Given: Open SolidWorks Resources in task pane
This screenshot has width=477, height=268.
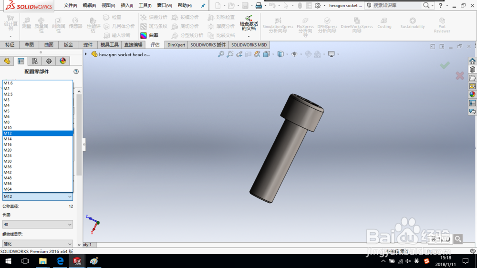Looking at the screenshot, I should [x=472, y=61].
